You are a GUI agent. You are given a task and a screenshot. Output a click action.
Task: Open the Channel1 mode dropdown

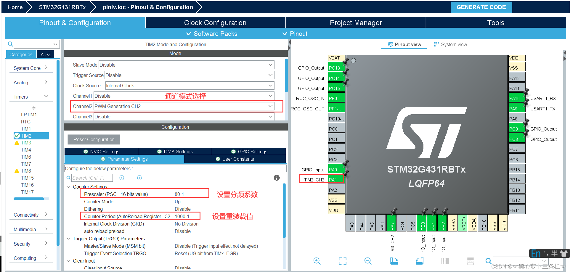click(x=184, y=96)
